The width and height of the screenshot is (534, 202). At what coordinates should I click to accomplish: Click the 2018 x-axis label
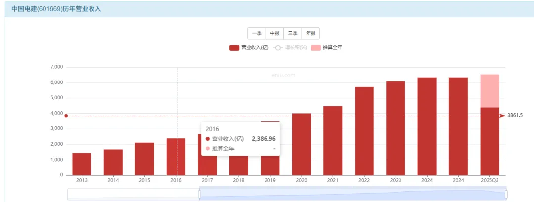click(238, 180)
